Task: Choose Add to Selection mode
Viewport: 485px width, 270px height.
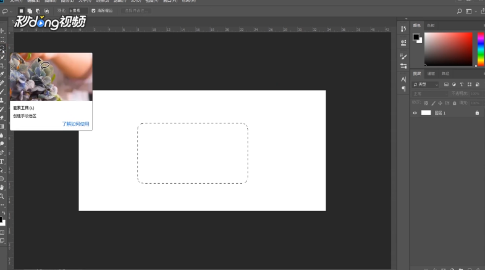Action: click(30, 11)
